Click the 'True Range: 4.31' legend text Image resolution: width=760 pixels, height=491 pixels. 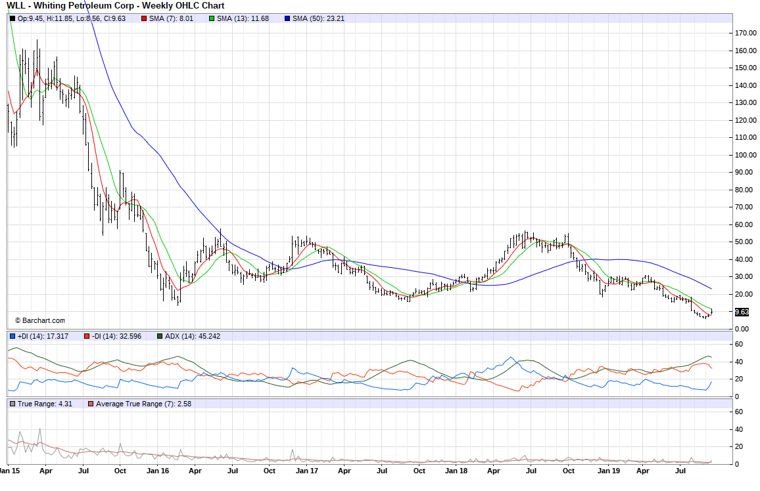45,404
